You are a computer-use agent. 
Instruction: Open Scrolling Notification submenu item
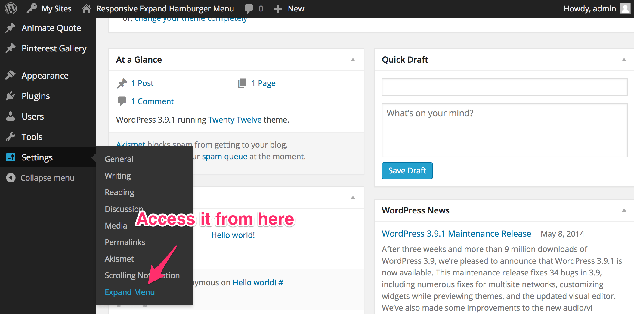pyautogui.click(x=142, y=275)
